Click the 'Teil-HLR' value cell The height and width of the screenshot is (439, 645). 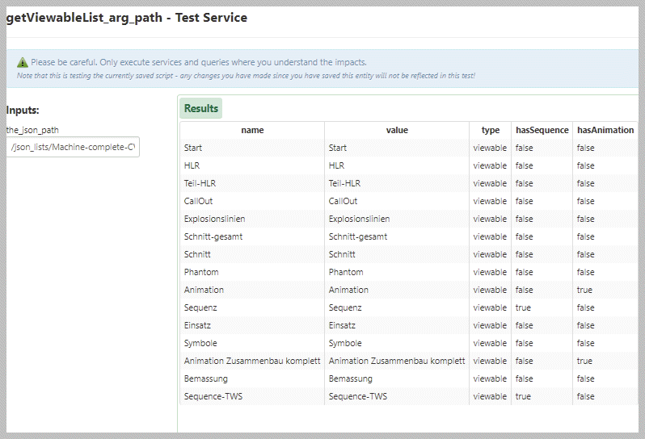[397, 183]
